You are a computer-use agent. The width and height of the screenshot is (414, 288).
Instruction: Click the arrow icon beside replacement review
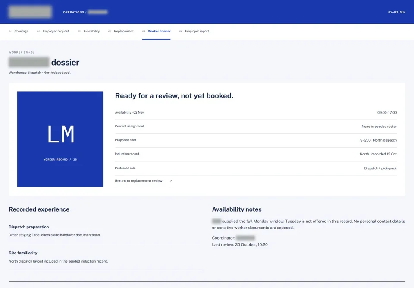171,181
